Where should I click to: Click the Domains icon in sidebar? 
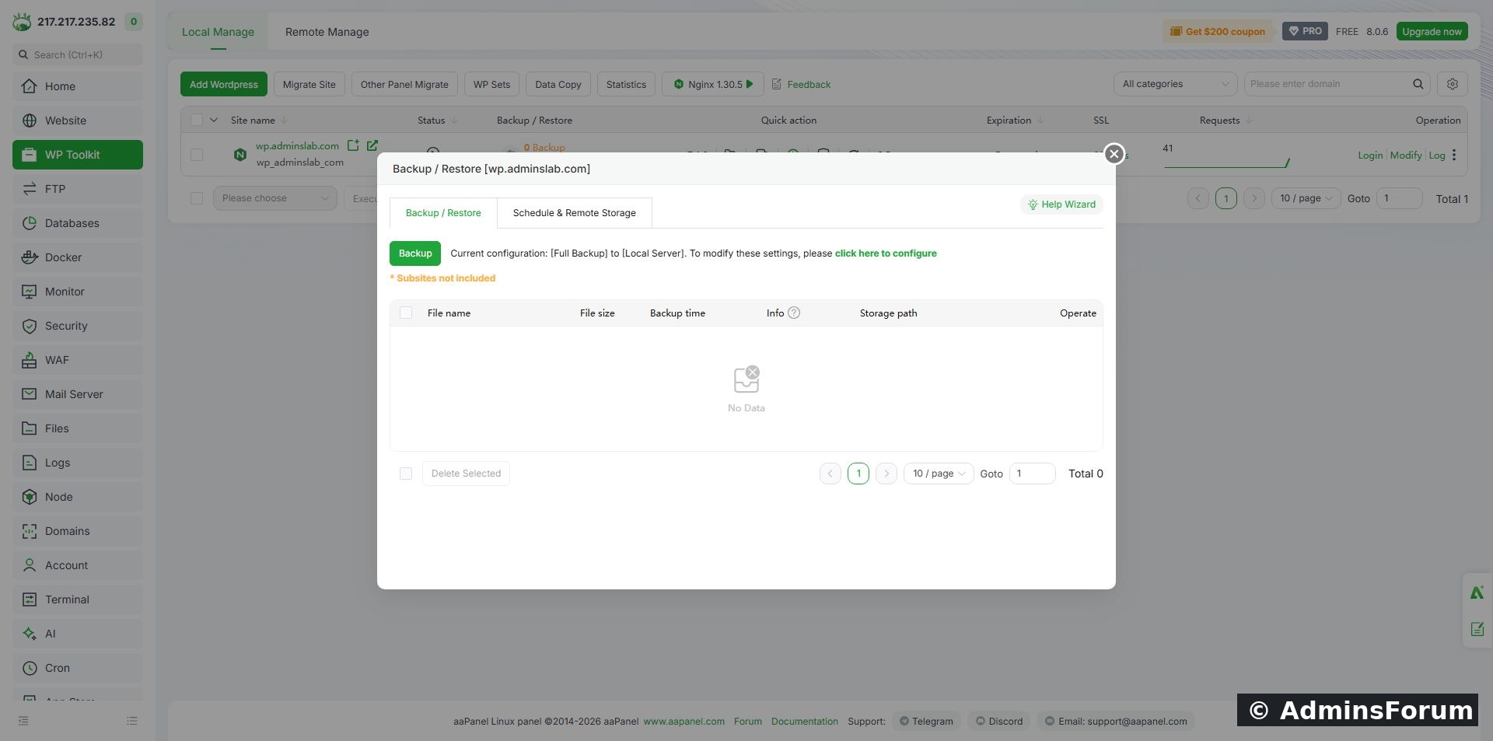(x=30, y=531)
